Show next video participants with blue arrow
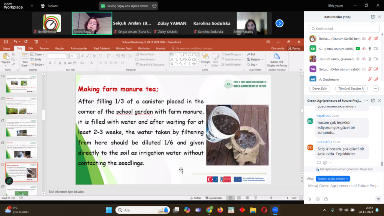This screenshot has height=216, width=384. [x=279, y=23]
